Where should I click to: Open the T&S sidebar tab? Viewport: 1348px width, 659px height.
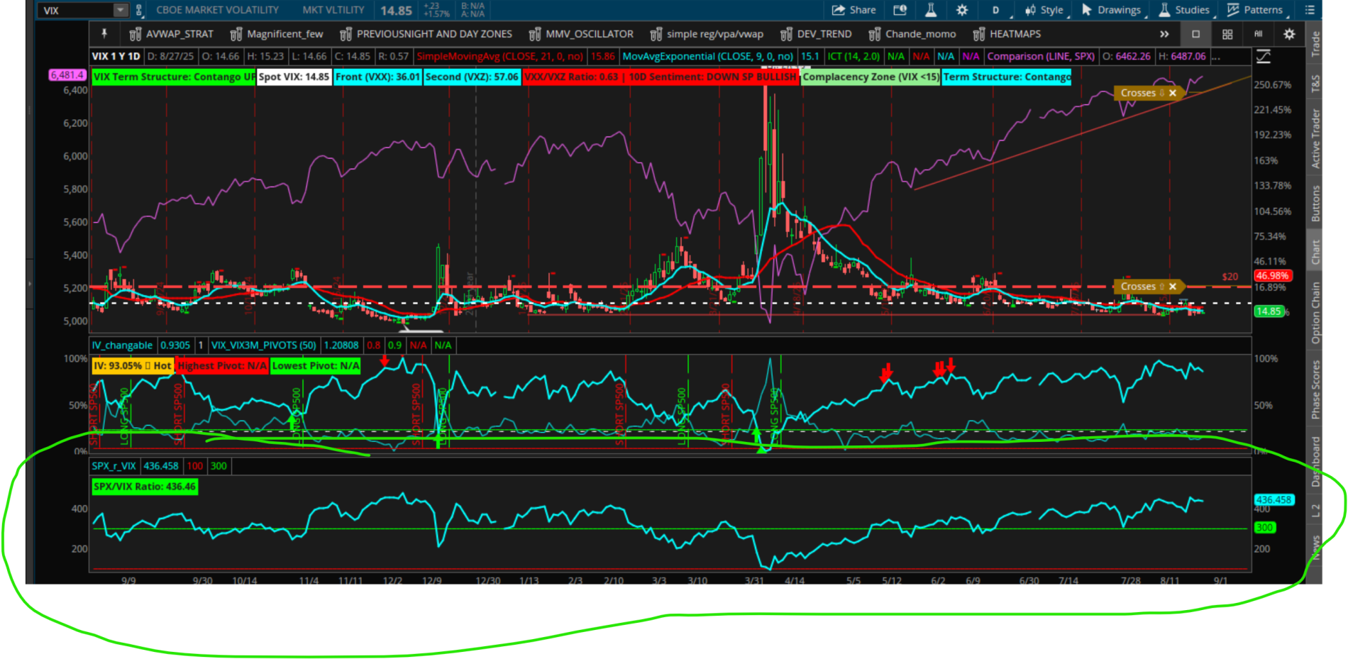[1315, 83]
